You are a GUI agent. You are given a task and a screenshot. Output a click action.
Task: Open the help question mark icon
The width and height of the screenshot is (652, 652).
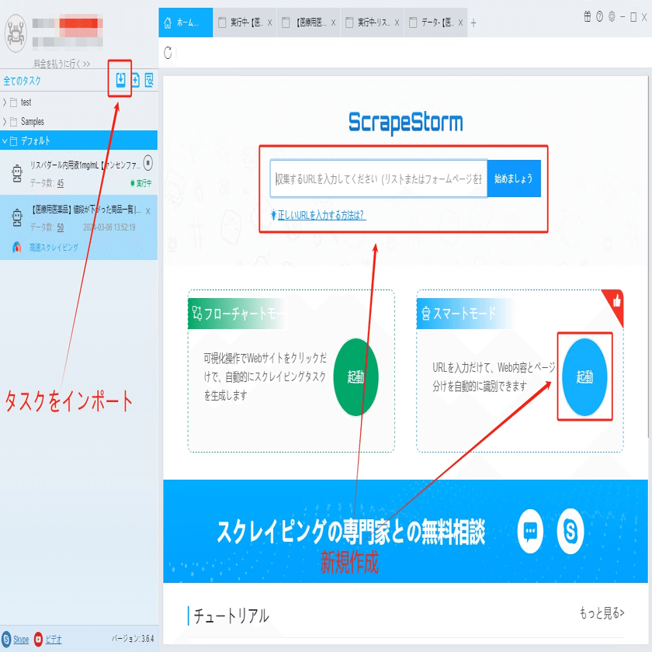tap(599, 16)
